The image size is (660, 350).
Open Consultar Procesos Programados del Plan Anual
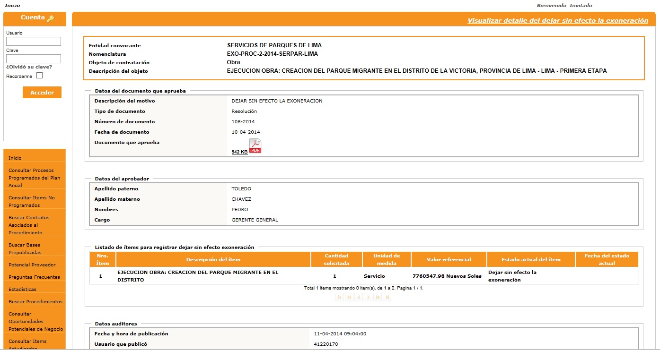[35, 178]
